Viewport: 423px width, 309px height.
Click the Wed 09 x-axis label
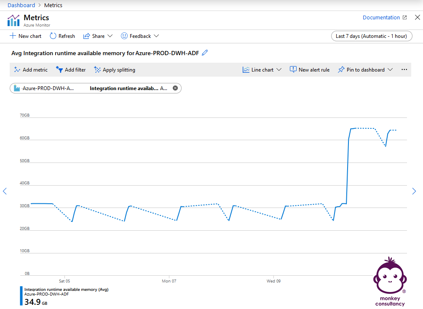pyautogui.click(x=273, y=281)
